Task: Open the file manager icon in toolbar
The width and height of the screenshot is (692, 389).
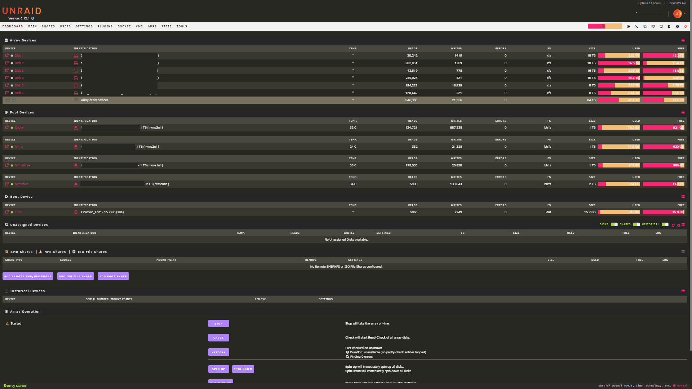Action: (x=645, y=26)
